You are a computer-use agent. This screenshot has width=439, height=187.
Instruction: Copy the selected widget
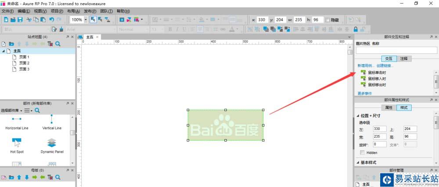tap(36, 20)
